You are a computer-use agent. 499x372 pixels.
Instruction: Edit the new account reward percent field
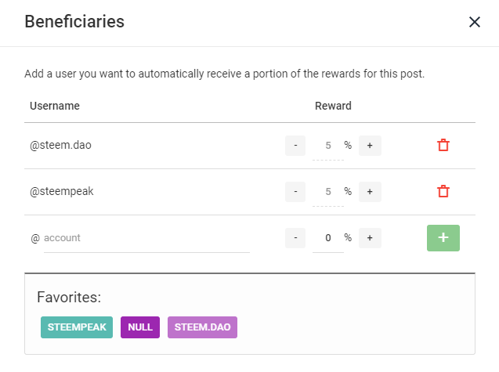[328, 238]
